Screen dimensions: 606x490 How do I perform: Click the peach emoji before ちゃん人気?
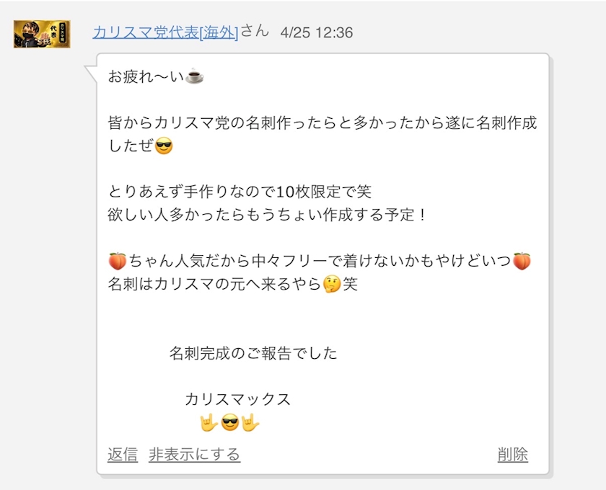[x=117, y=261]
